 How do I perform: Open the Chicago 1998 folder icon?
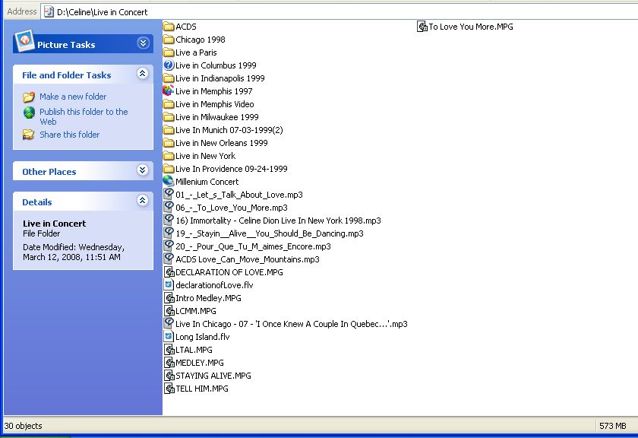[x=169, y=40]
